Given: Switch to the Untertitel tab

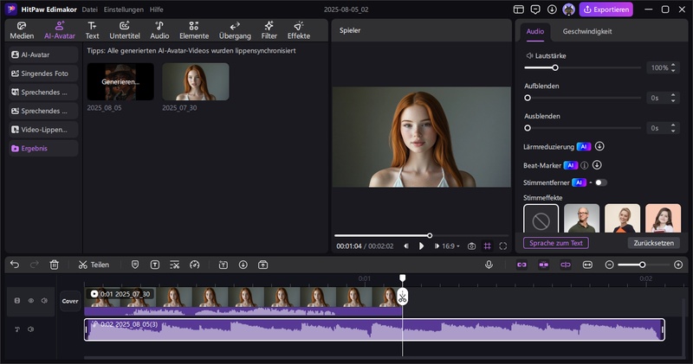Looking at the screenshot, I should click(x=125, y=30).
